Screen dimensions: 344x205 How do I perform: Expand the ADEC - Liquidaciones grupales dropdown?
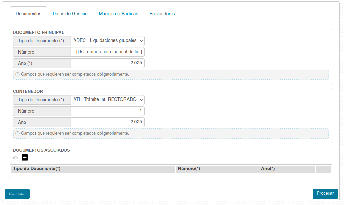point(108,41)
